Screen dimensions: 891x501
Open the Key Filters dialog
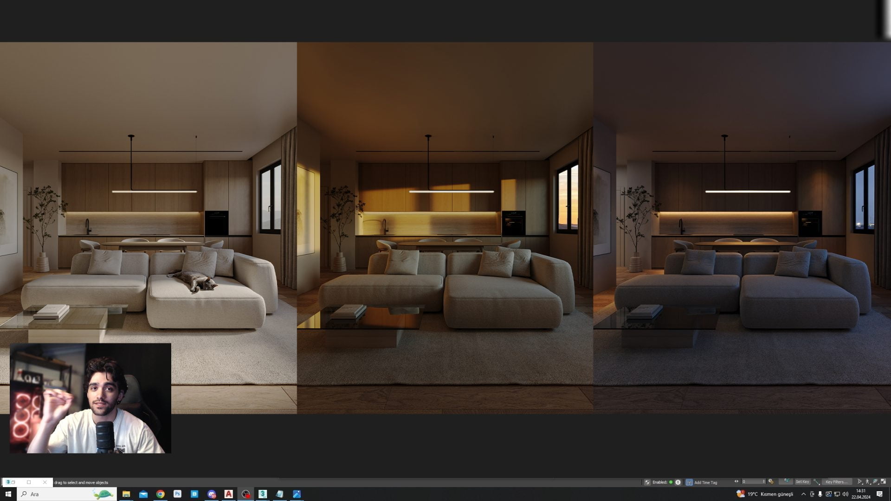(x=837, y=482)
